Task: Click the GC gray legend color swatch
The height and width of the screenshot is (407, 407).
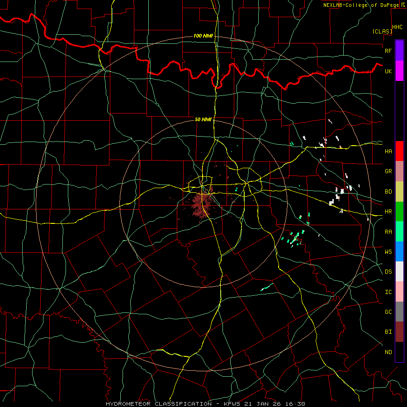Action: [x=399, y=312]
